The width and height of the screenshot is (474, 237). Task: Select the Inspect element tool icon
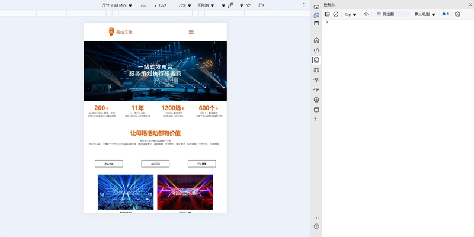click(316, 7)
